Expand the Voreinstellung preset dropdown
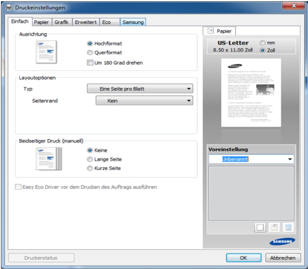 [290, 159]
